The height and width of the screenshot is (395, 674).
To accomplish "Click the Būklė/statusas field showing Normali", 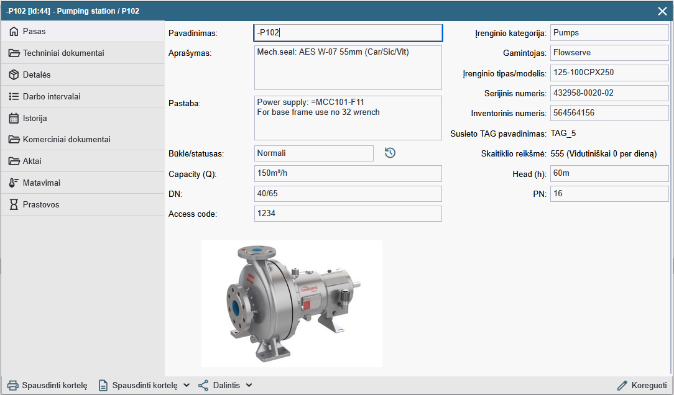I will (314, 153).
